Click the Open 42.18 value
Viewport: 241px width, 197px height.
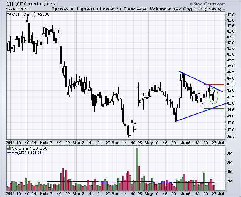pyautogui.click(x=63, y=9)
